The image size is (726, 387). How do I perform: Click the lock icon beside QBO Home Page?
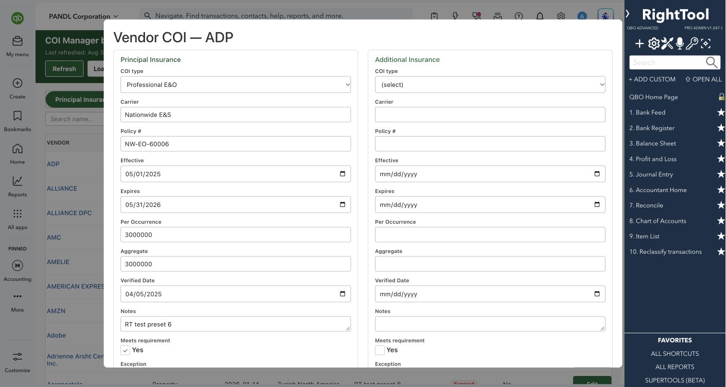pyautogui.click(x=721, y=97)
